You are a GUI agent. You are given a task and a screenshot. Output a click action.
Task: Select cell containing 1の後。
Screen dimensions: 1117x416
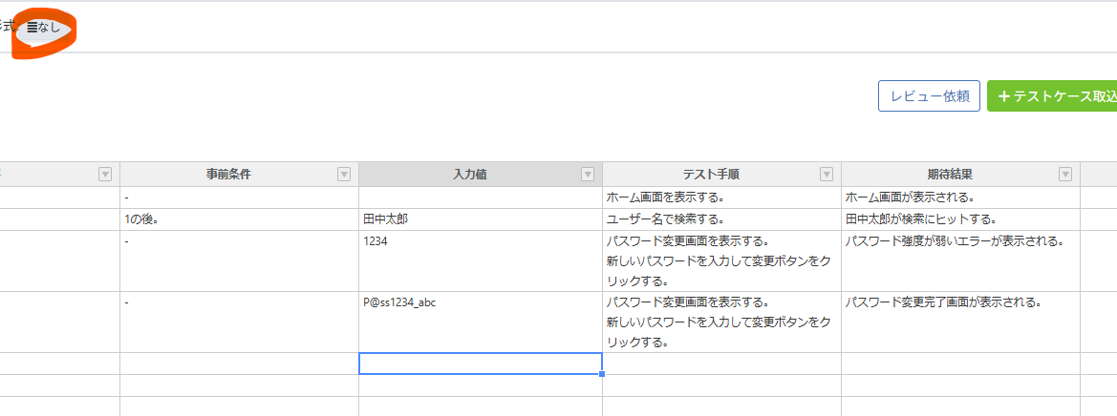coord(239,219)
